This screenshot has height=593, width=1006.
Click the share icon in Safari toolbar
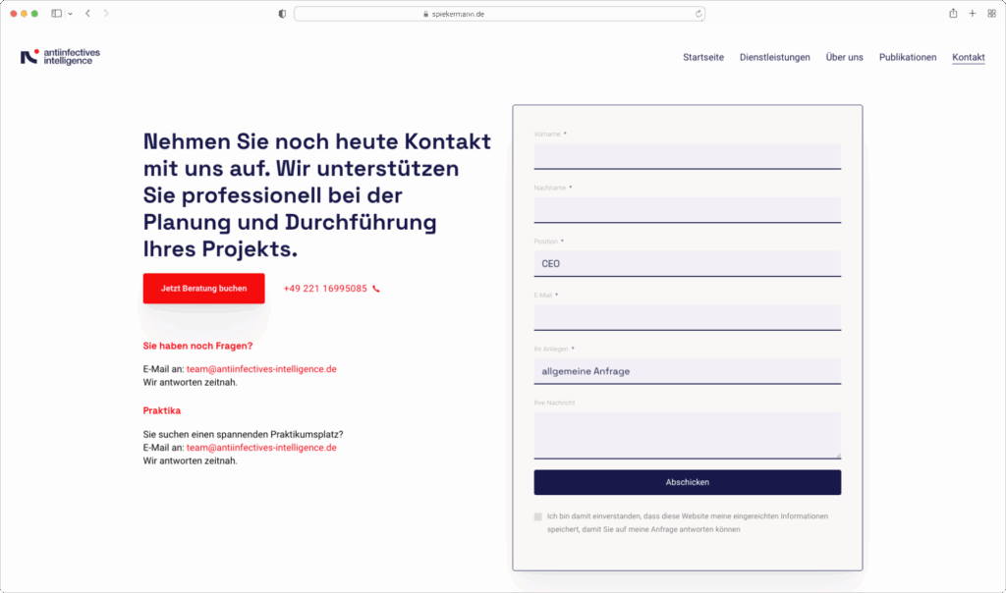[x=952, y=13]
